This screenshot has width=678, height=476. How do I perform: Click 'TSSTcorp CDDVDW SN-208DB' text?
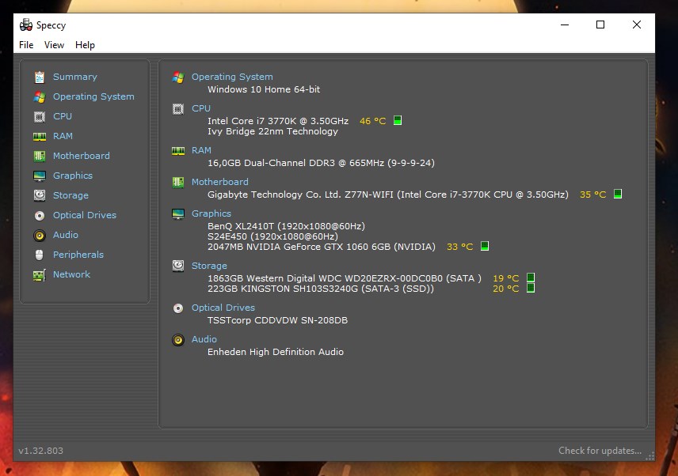click(x=277, y=320)
